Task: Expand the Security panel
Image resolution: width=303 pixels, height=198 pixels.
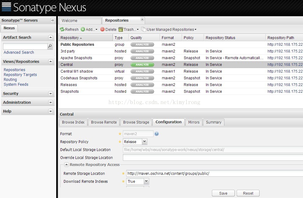Action: [x=50, y=93]
